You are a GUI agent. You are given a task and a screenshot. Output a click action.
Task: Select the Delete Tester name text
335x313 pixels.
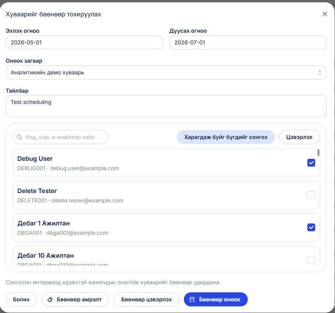(37, 191)
